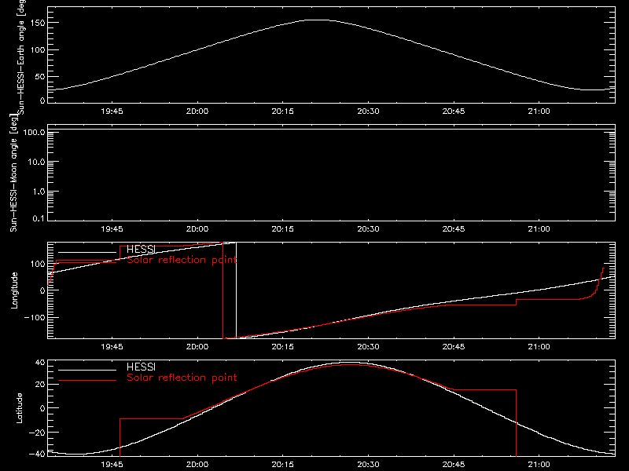
Task: Click 21:00 time label under Longitude plot
Action: pos(539,346)
